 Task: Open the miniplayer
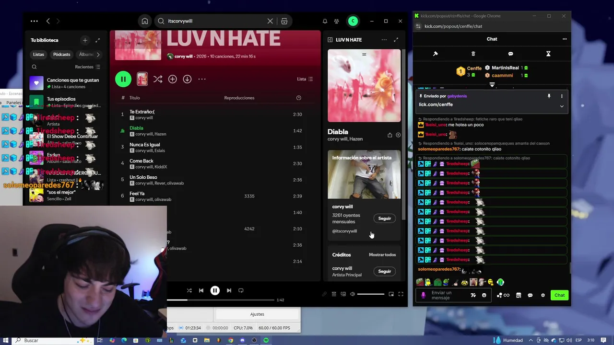391,294
